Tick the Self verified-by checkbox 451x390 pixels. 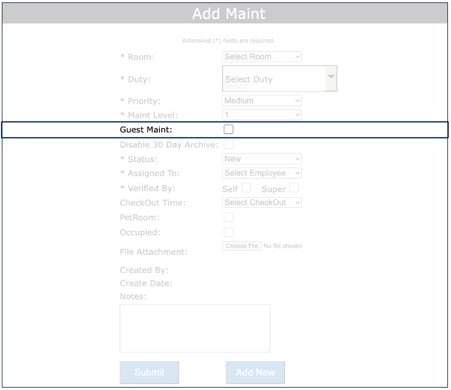coord(246,188)
